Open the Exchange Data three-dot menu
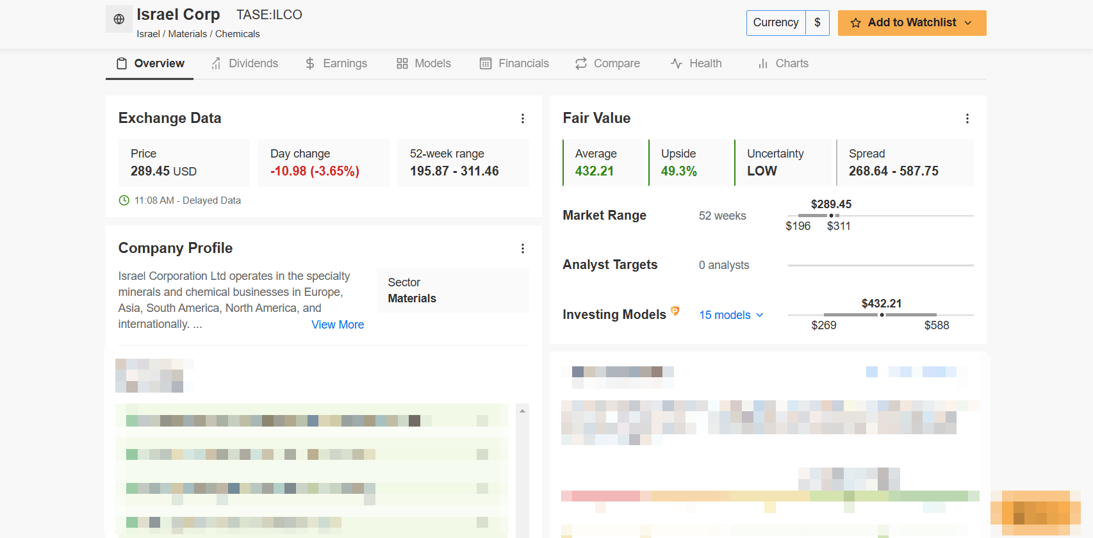This screenshot has width=1093, height=538. click(x=523, y=118)
